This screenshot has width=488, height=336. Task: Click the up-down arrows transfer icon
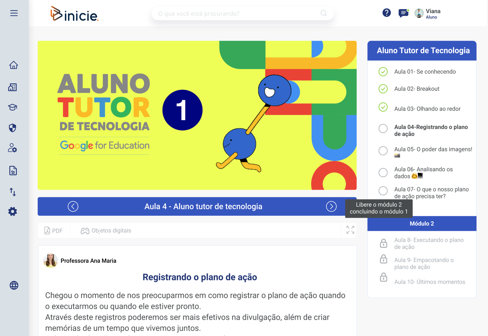[13, 192]
